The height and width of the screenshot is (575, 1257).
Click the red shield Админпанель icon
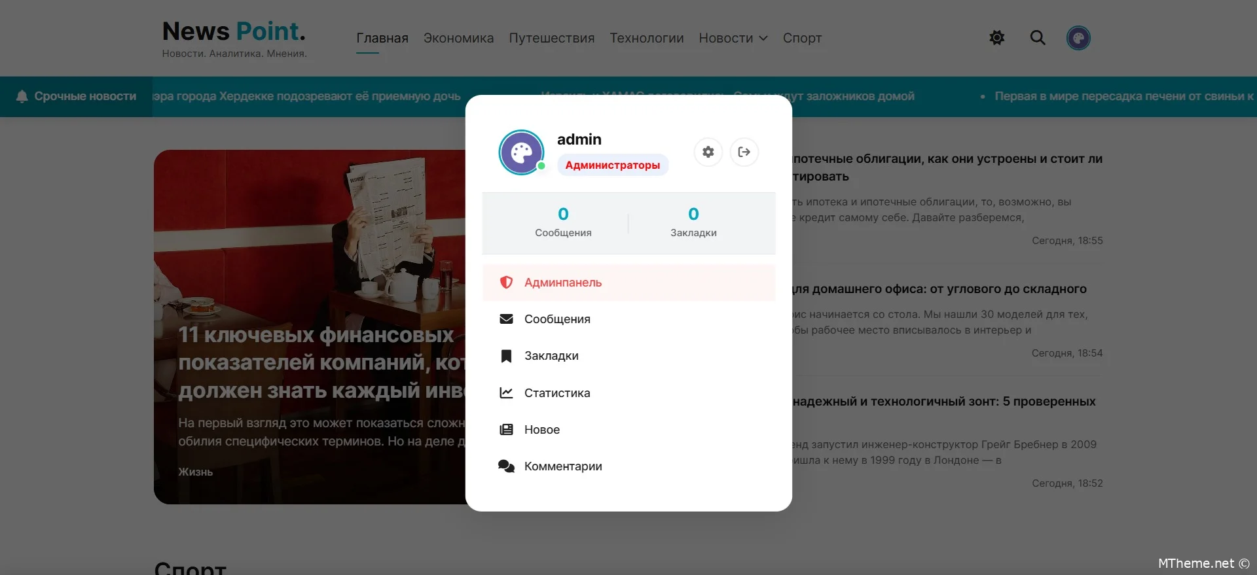pyautogui.click(x=506, y=283)
